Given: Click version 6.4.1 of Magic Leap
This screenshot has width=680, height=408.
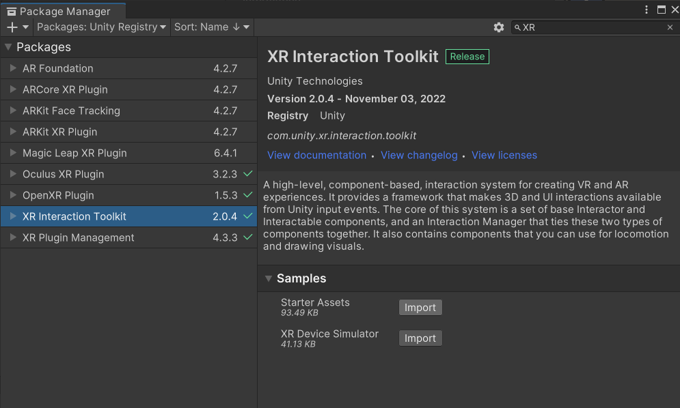Looking at the screenshot, I should tap(226, 153).
